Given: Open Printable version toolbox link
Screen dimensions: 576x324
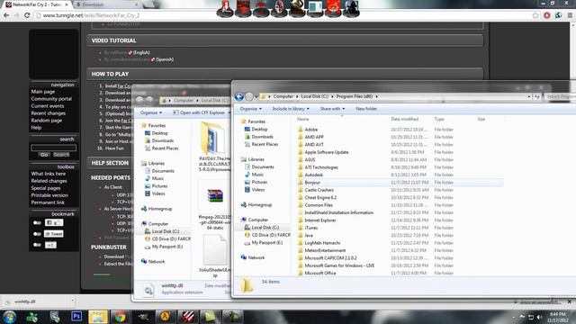Looking at the screenshot, I should (x=49, y=195).
